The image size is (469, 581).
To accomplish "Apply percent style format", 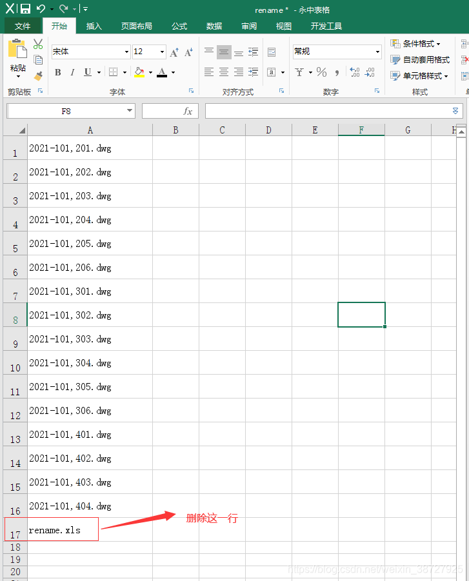I will pyautogui.click(x=321, y=72).
